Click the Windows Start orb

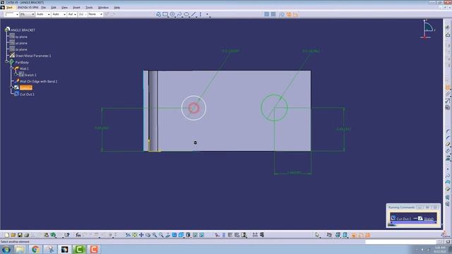point(6,249)
